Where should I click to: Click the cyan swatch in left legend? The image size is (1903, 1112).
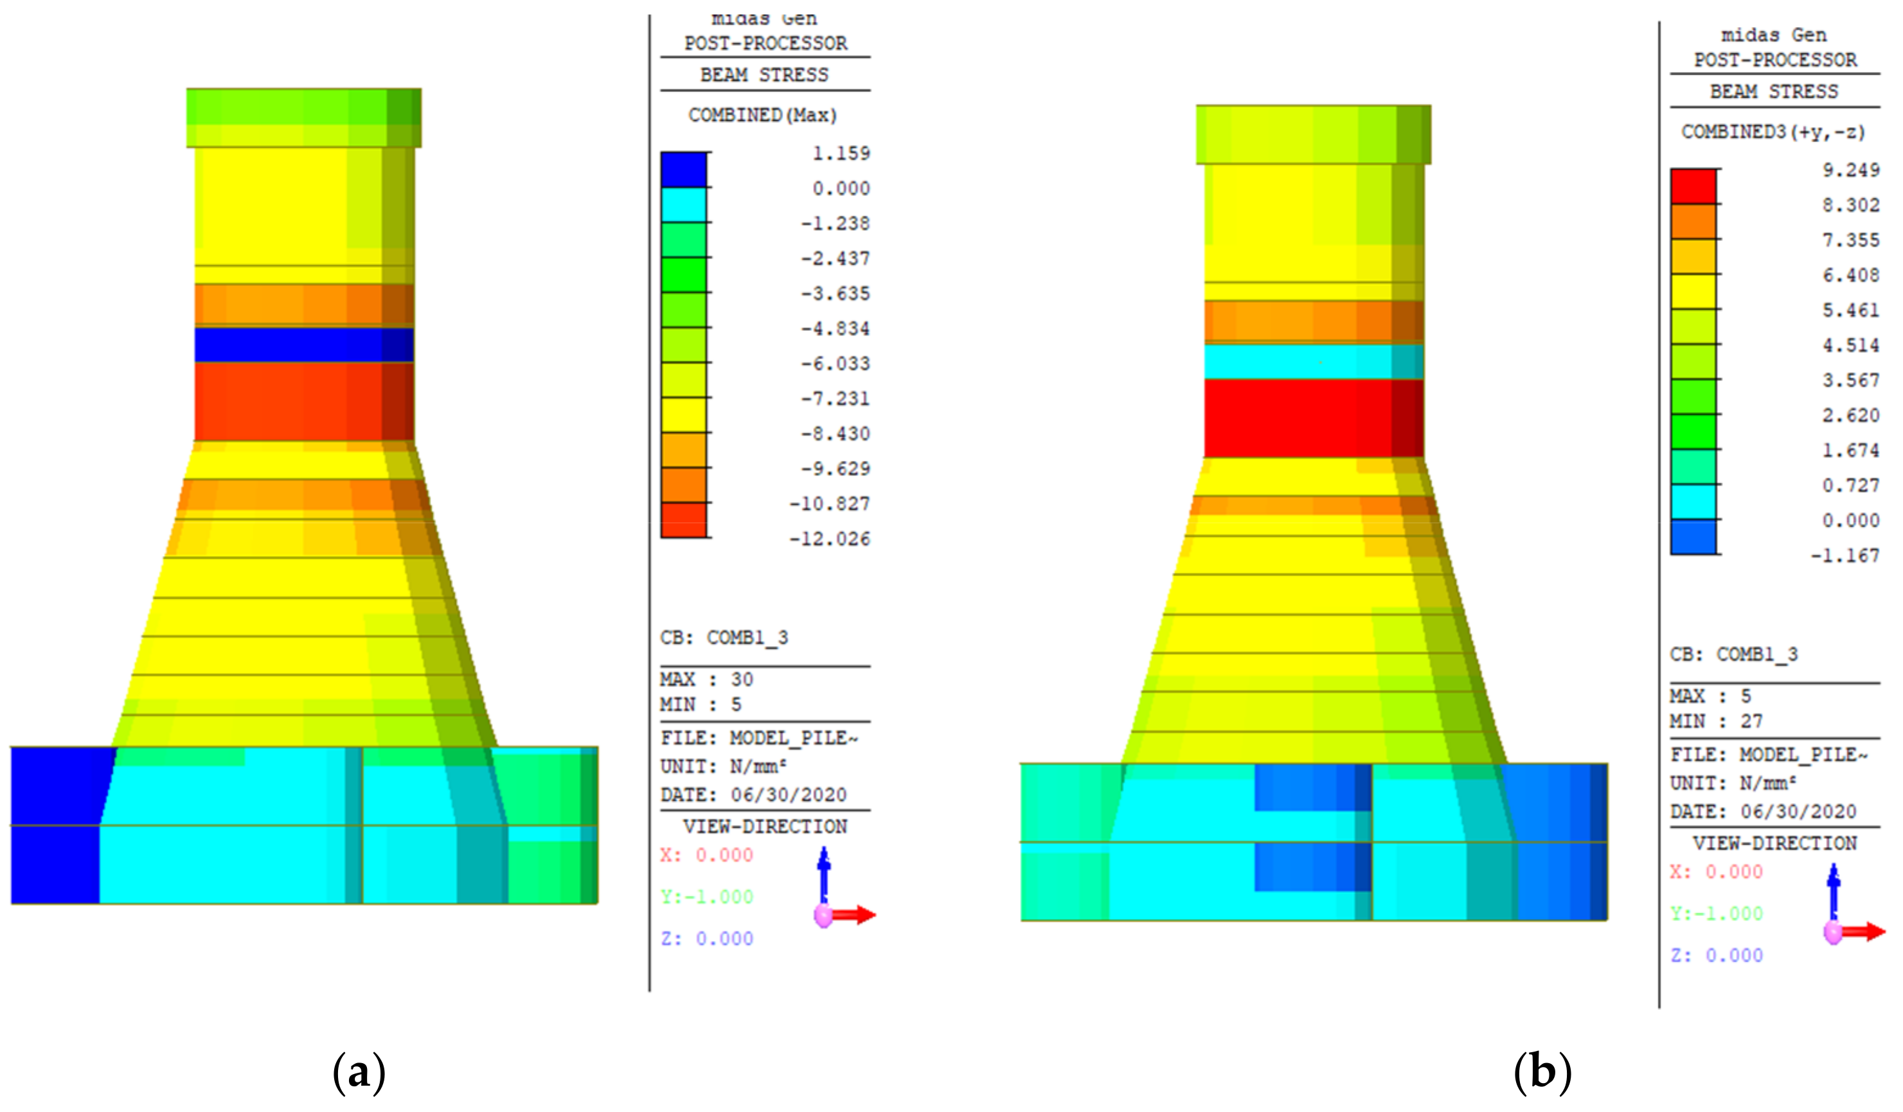(x=683, y=204)
